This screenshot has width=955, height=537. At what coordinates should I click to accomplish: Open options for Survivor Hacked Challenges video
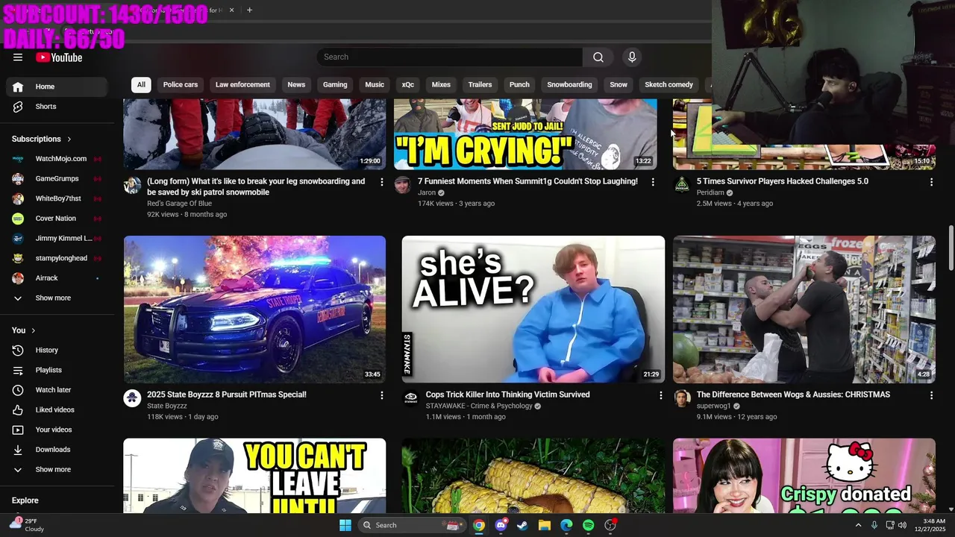[931, 182]
